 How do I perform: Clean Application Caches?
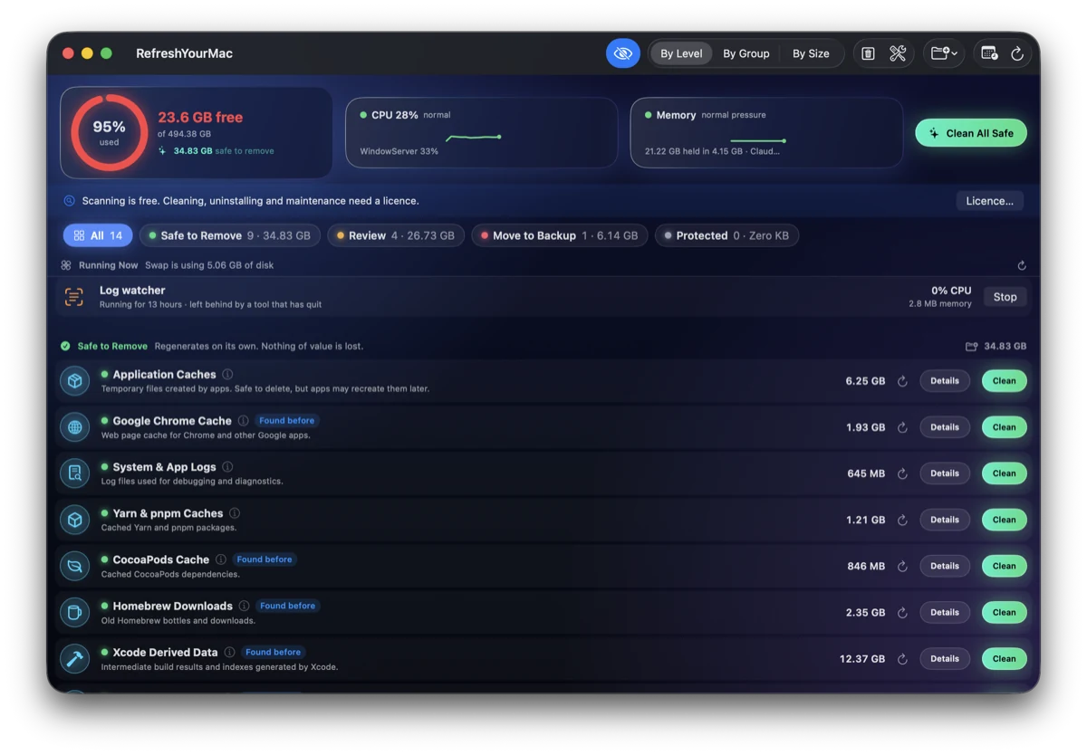pyautogui.click(x=1005, y=381)
